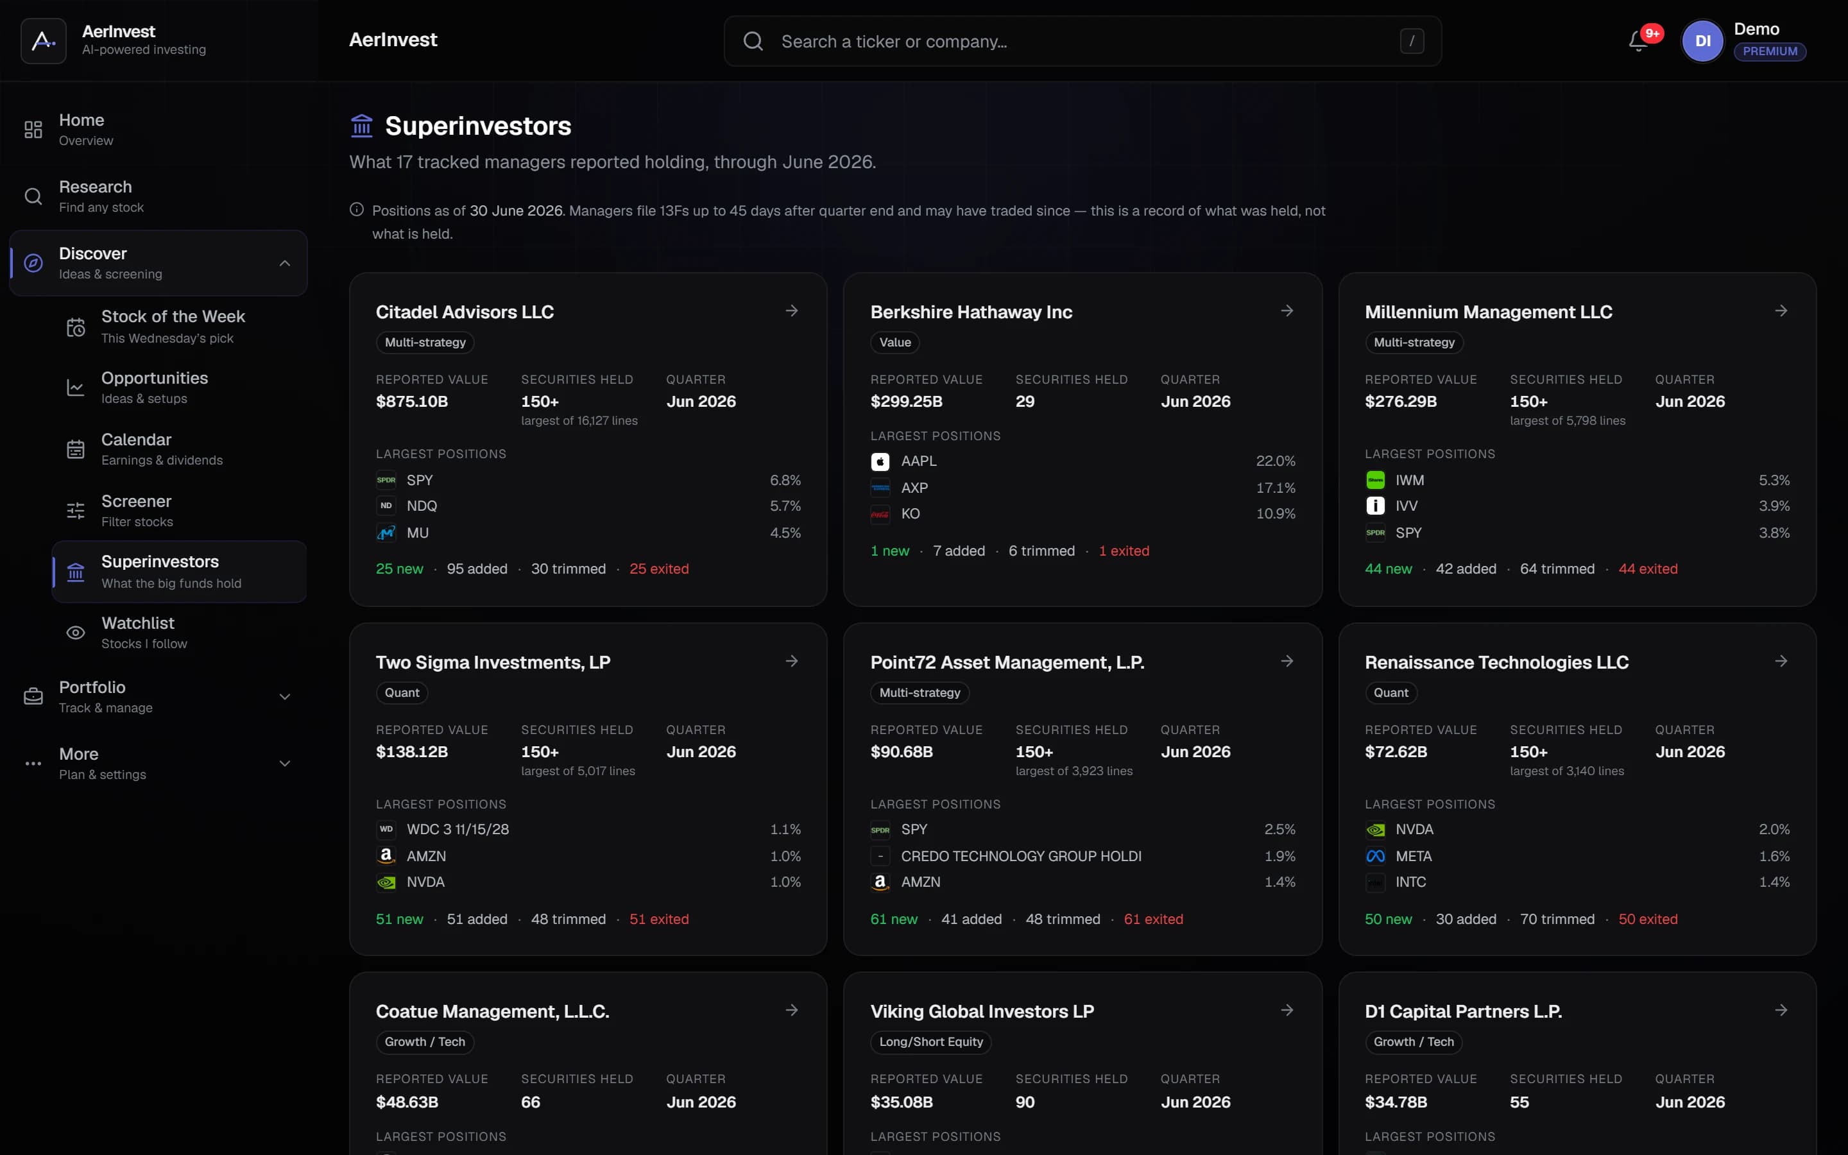
Task: Click the Multi-strategy tag on Citadel card
Action: coord(425,342)
